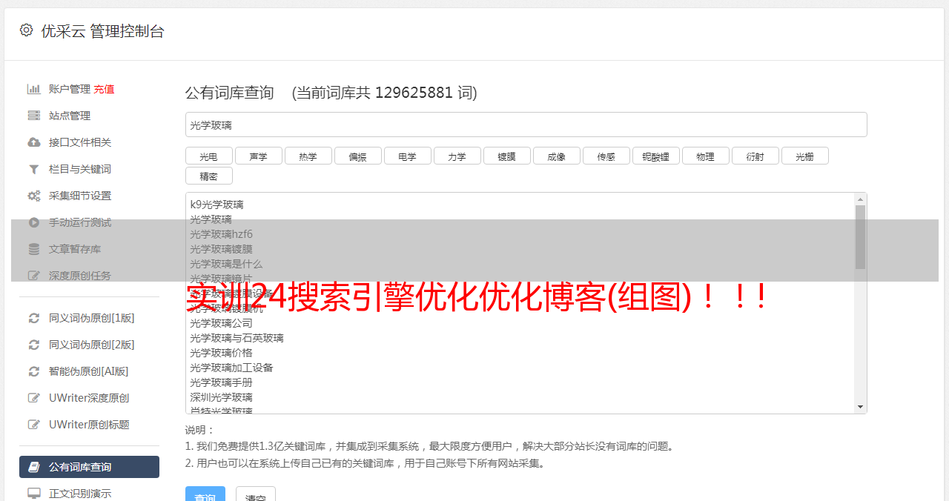949x501 pixels.
Task: Open 文章暂存库 sidebar entry
Action: click(x=75, y=249)
